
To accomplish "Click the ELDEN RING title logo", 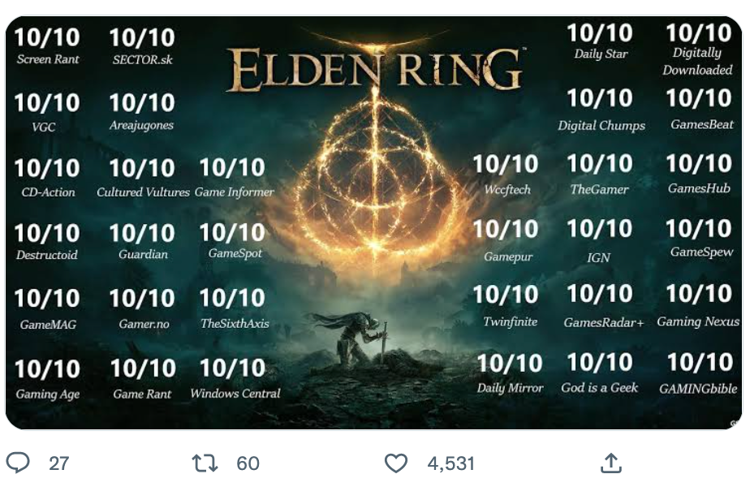I will [x=374, y=68].
